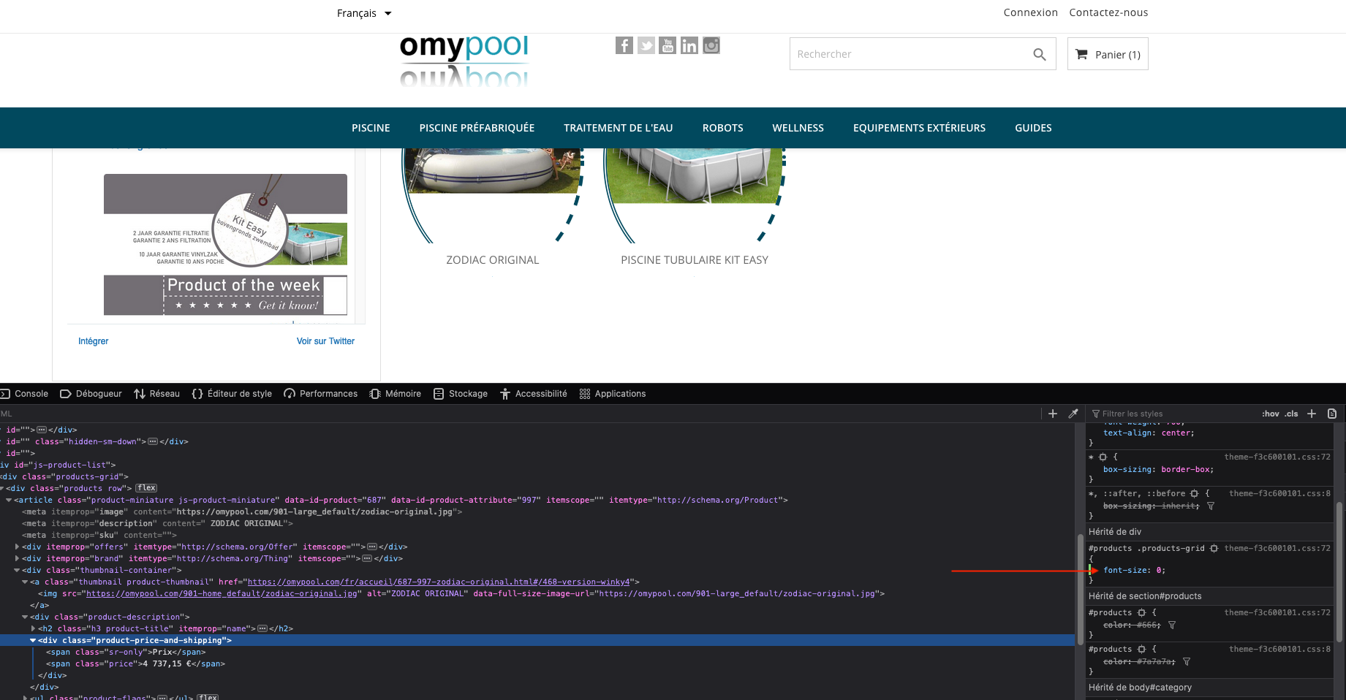Collapse the product-description div node
The height and width of the screenshot is (700, 1346).
(x=25, y=617)
